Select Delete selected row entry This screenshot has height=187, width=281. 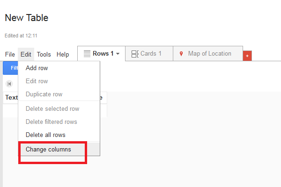coord(59,108)
